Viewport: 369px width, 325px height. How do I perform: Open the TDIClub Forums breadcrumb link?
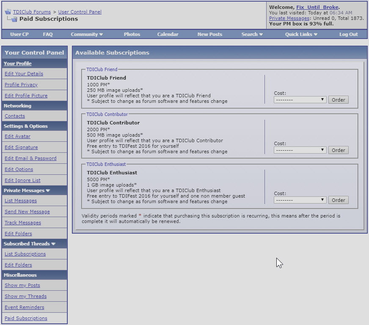[x=32, y=12]
